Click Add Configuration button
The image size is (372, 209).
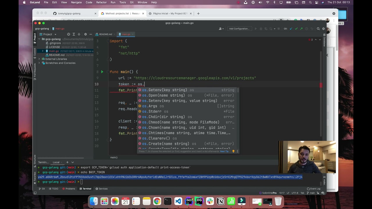tap(239, 29)
